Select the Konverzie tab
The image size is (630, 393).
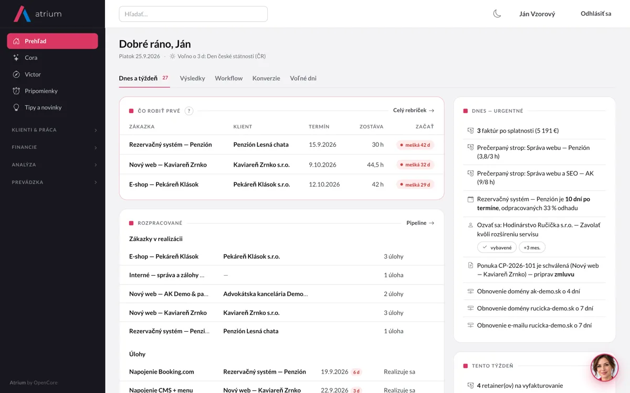click(266, 78)
